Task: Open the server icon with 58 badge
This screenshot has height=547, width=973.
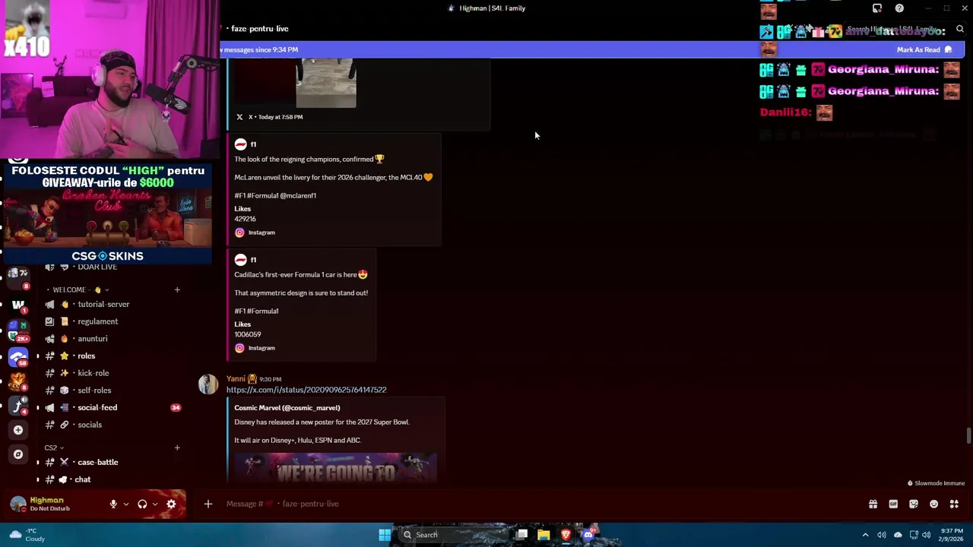Action: point(18,357)
